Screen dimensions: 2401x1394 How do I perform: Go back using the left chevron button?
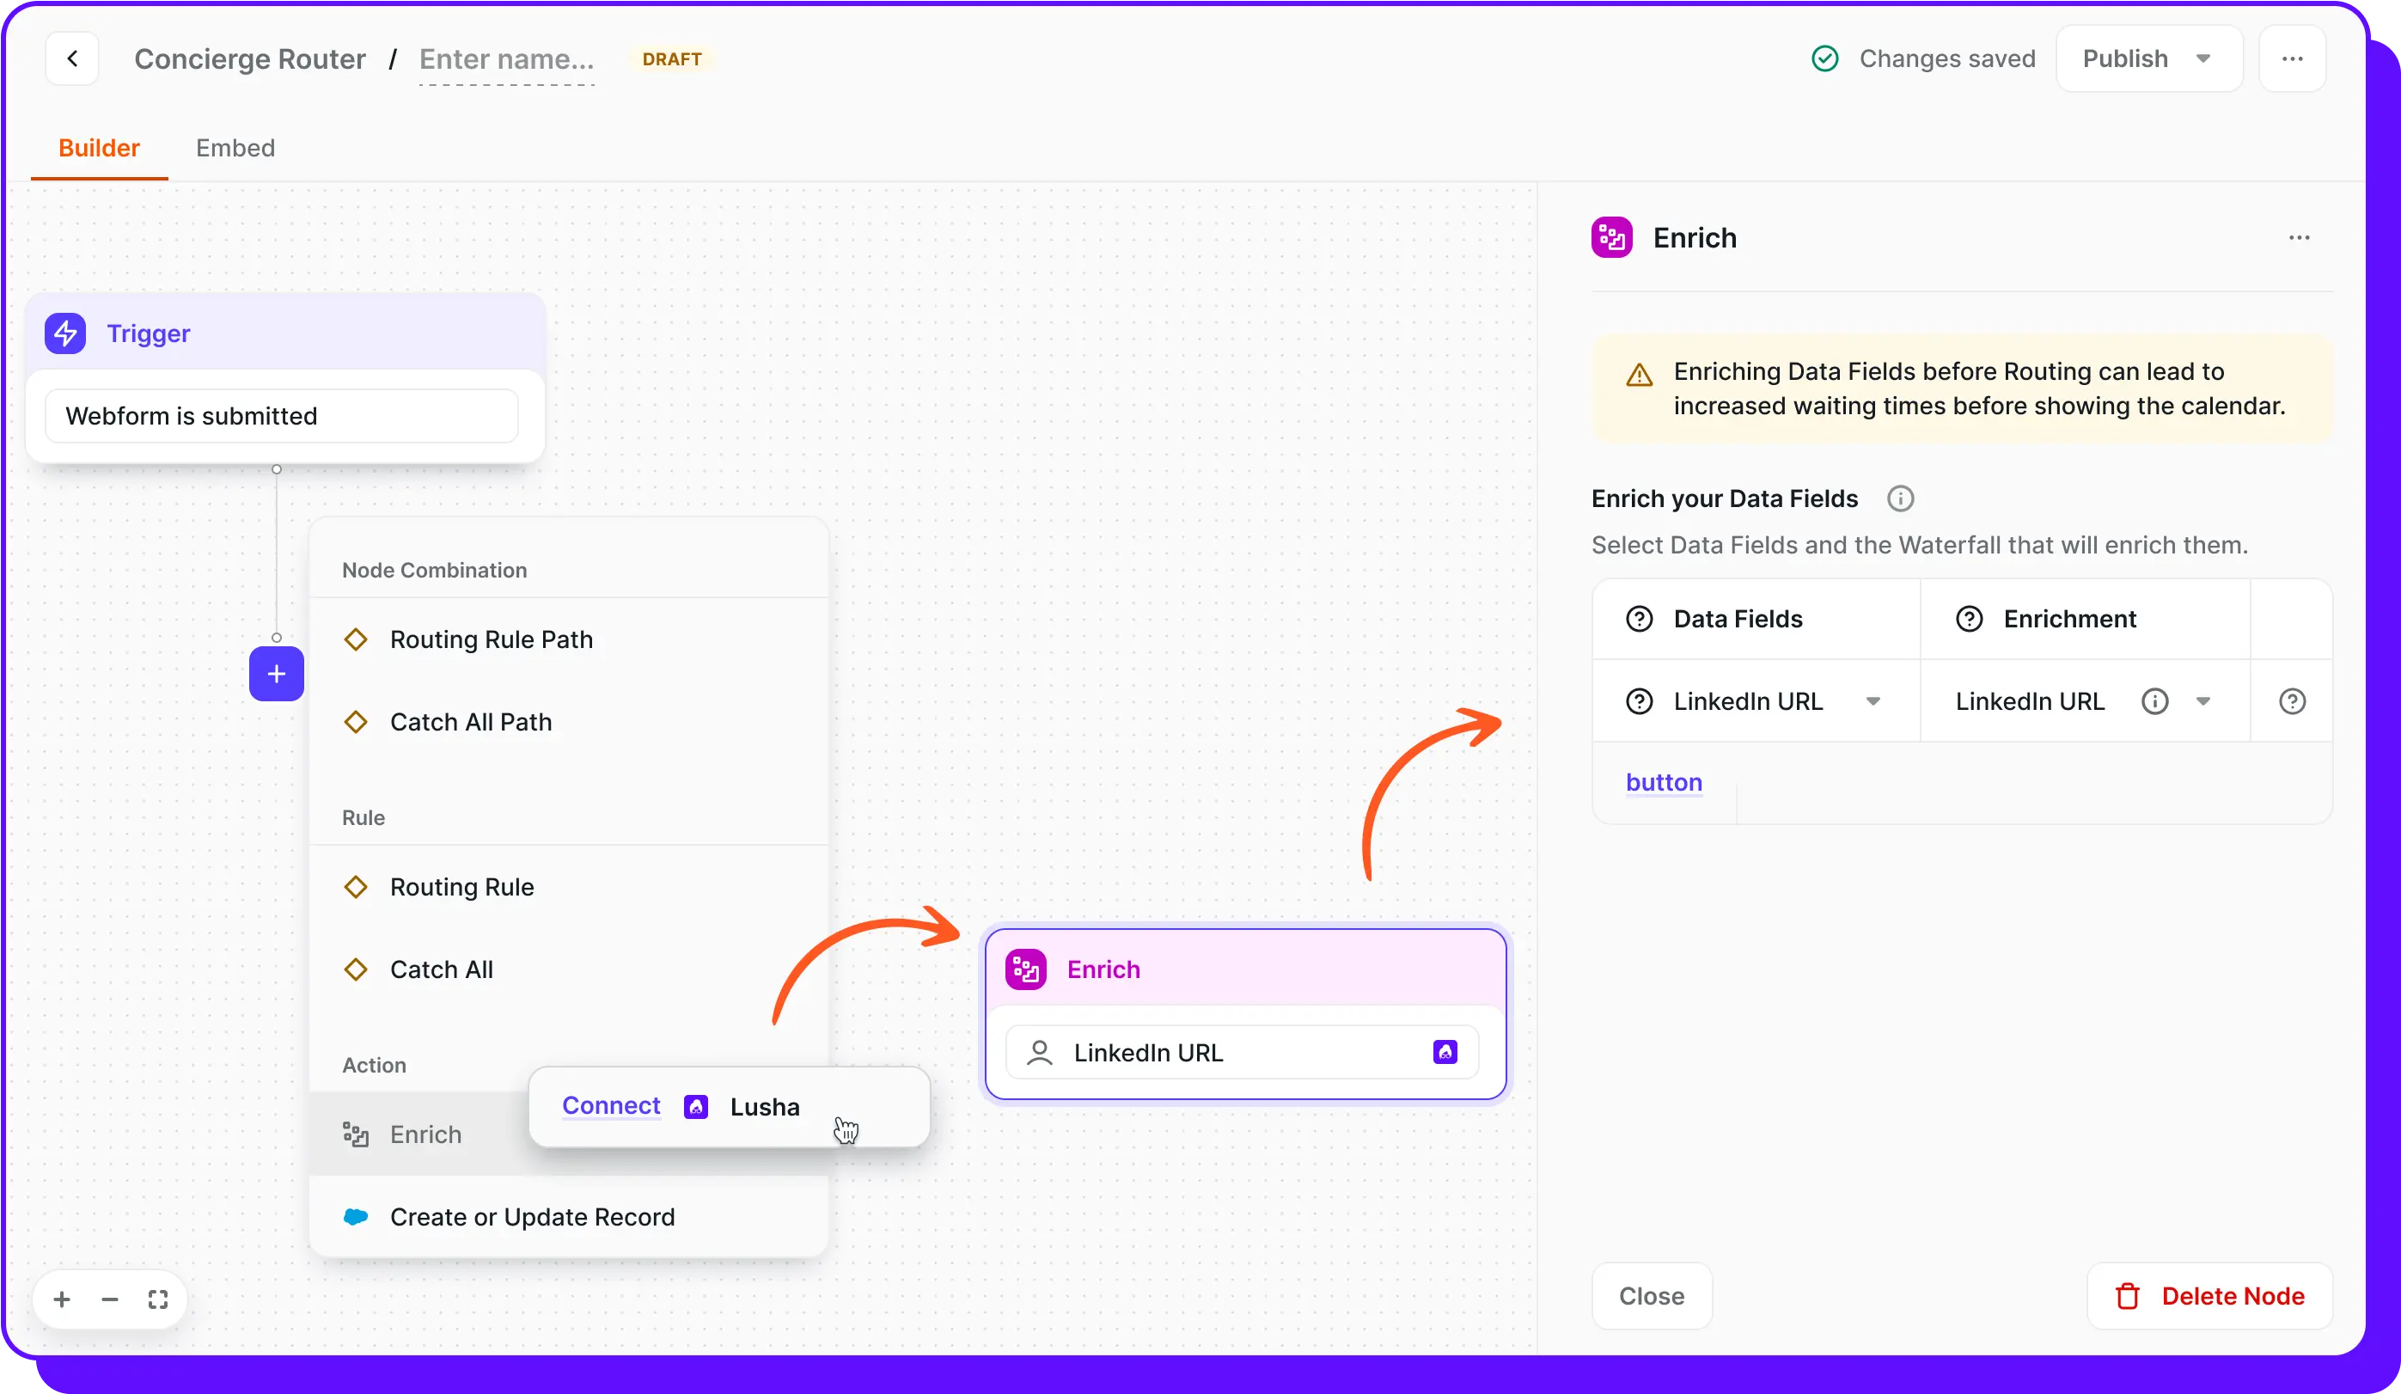(x=72, y=59)
